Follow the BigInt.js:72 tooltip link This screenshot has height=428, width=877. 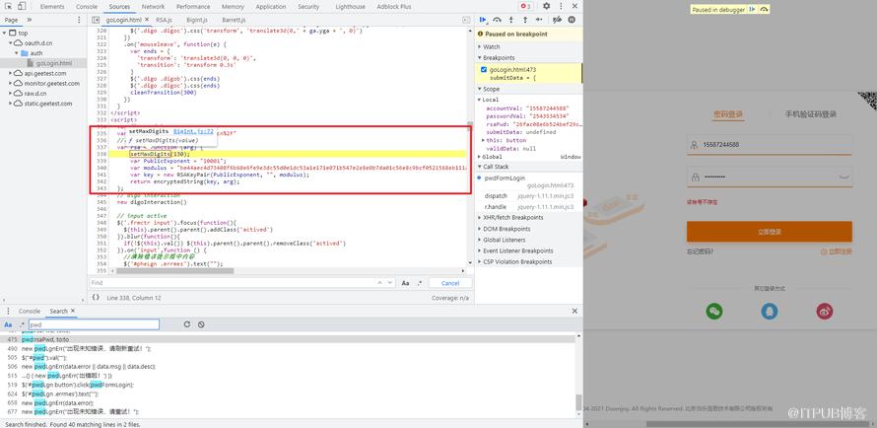click(x=193, y=131)
